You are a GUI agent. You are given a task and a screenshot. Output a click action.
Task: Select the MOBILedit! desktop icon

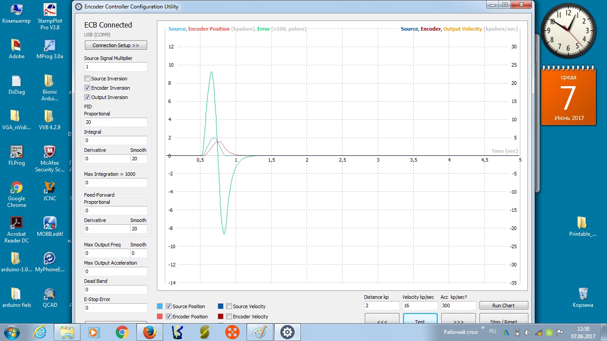(x=50, y=226)
